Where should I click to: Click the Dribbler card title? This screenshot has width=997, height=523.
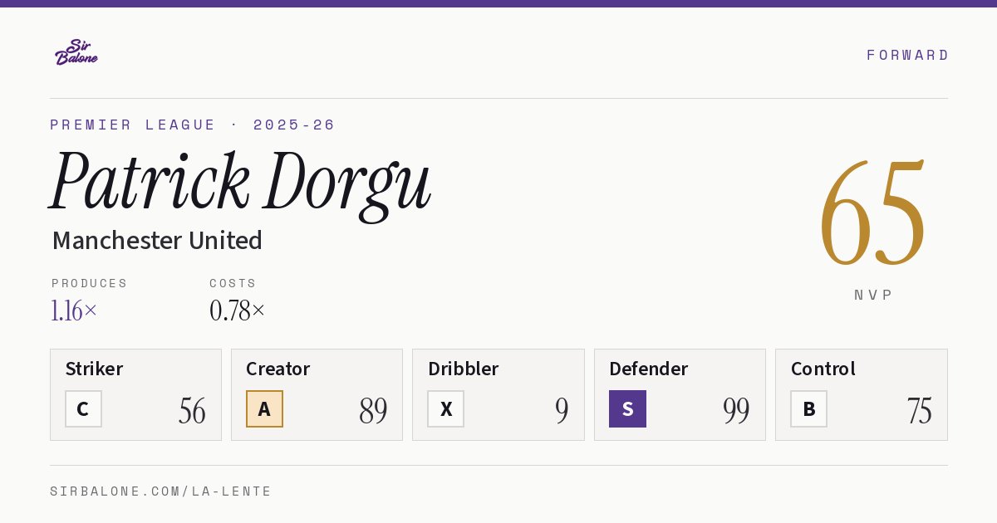(x=462, y=369)
